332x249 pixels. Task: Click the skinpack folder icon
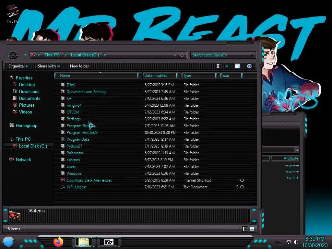coord(63,160)
